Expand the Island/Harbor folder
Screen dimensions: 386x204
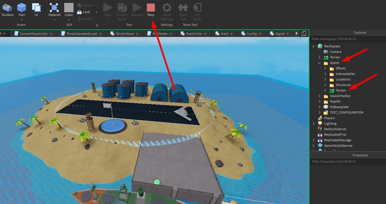[x=319, y=96]
